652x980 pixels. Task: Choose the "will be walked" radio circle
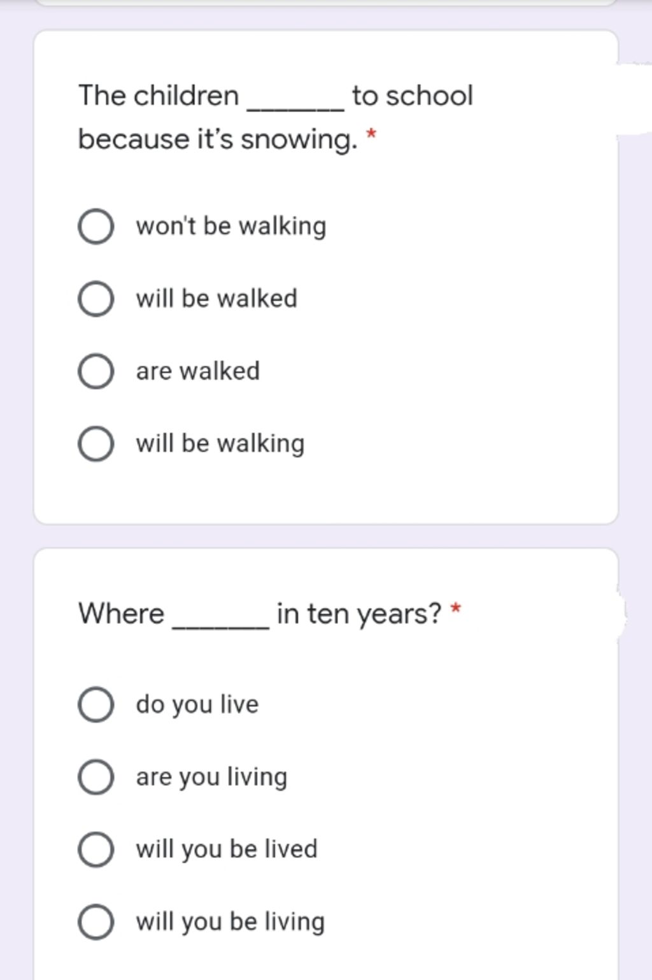coord(96,299)
